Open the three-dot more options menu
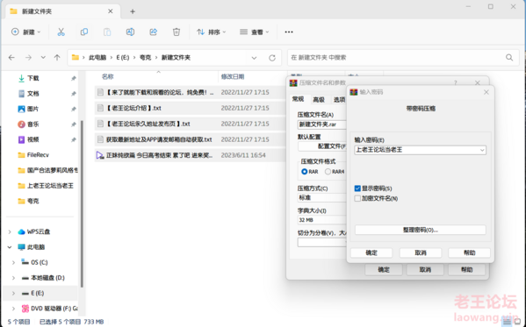The width and height of the screenshot is (526, 327). pos(289,32)
